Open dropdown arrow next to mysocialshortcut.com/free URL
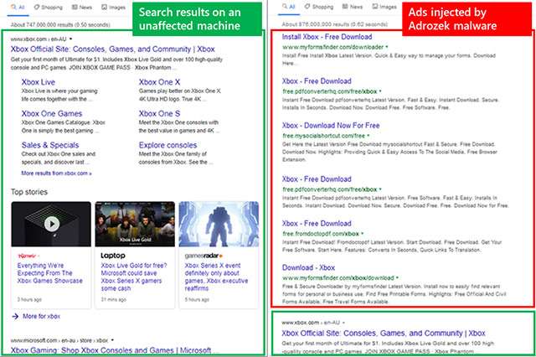Screen dimensions: 536x357 368,135
